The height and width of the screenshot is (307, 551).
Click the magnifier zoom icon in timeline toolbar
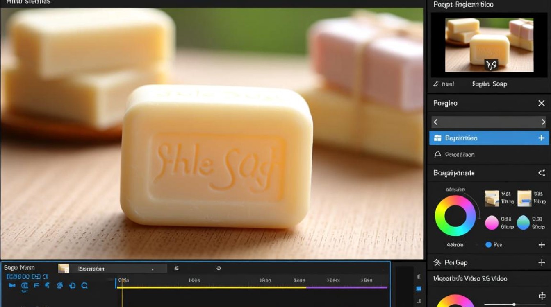point(84,286)
